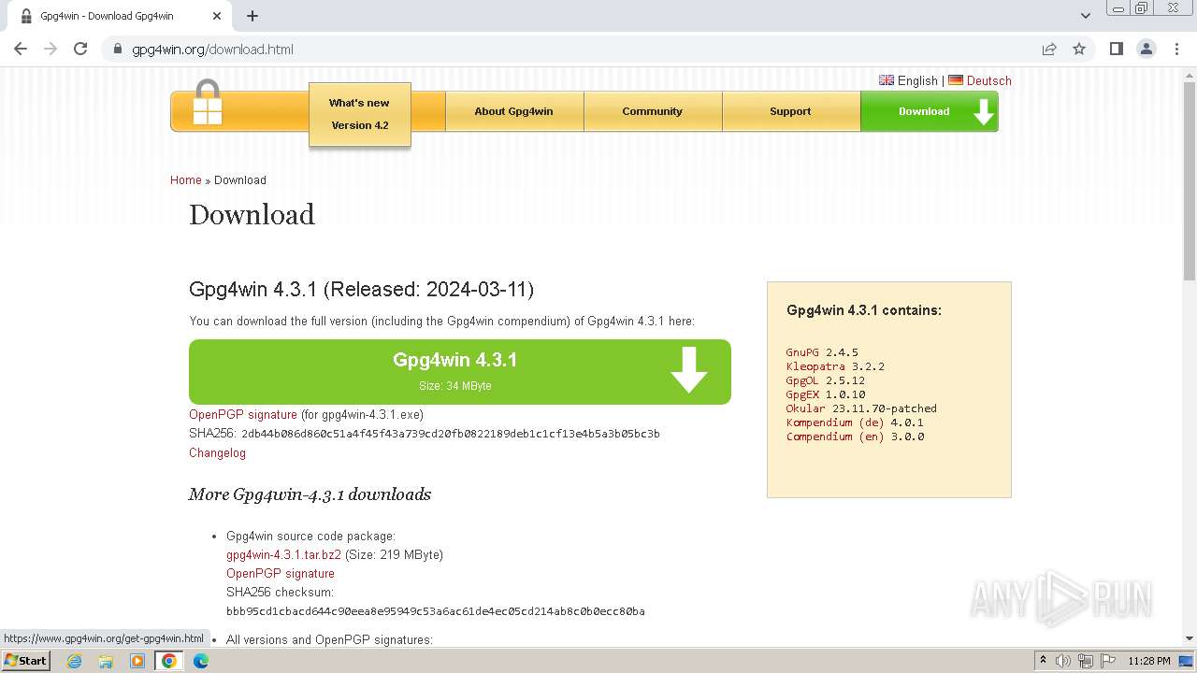Image resolution: width=1197 pixels, height=673 pixels.
Task: Open Chrome's three-dot menu
Action: [x=1176, y=49]
